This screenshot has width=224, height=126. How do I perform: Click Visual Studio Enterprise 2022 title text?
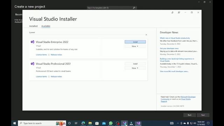[52, 42]
